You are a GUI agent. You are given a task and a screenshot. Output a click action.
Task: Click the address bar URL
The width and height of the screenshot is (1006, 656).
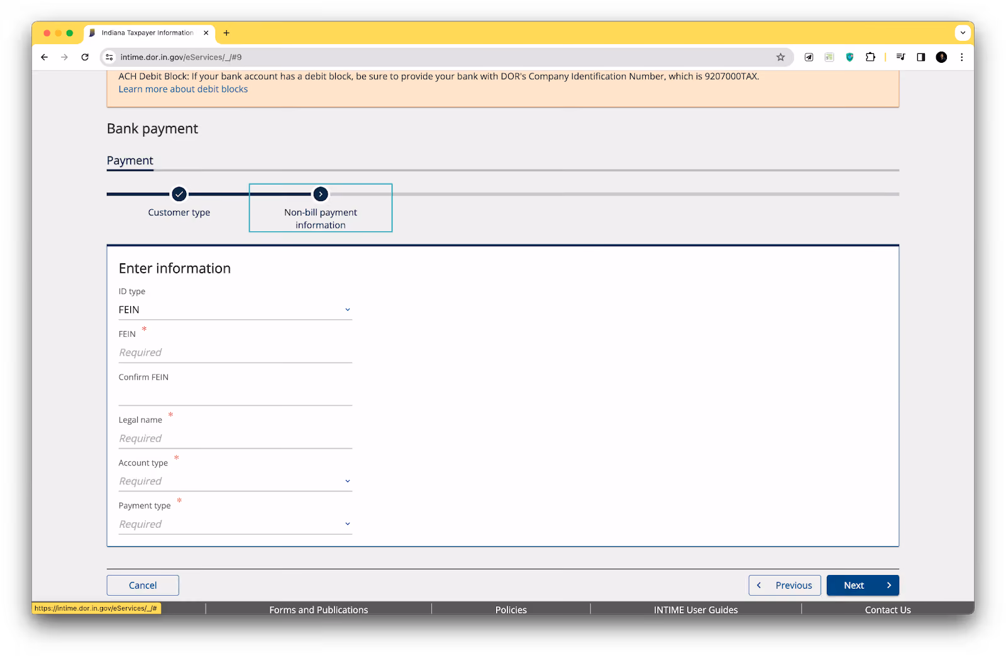[181, 57]
